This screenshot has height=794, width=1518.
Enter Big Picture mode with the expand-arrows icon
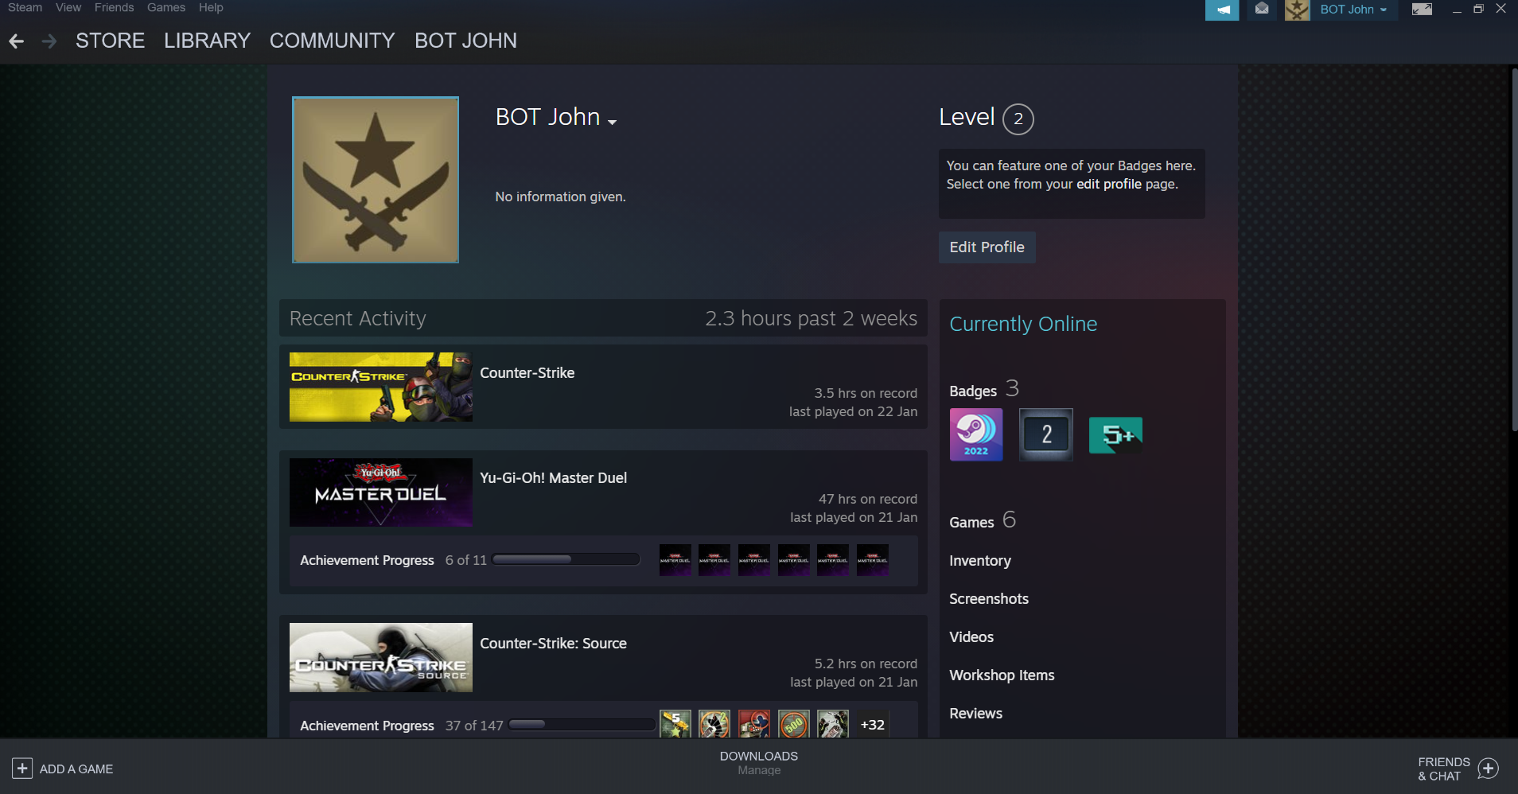pyautogui.click(x=1422, y=10)
